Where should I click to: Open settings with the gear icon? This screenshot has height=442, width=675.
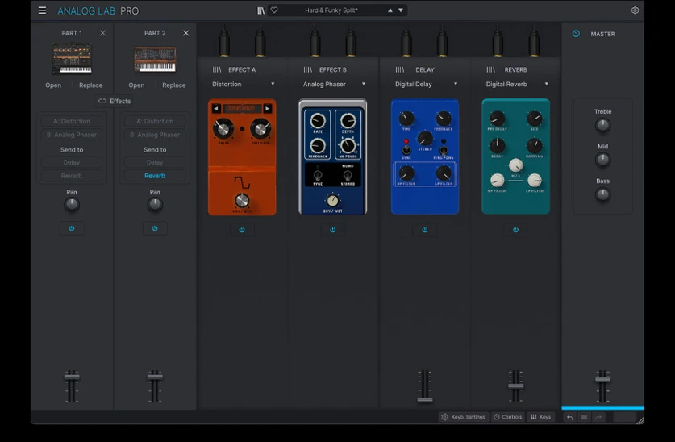coord(635,10)
